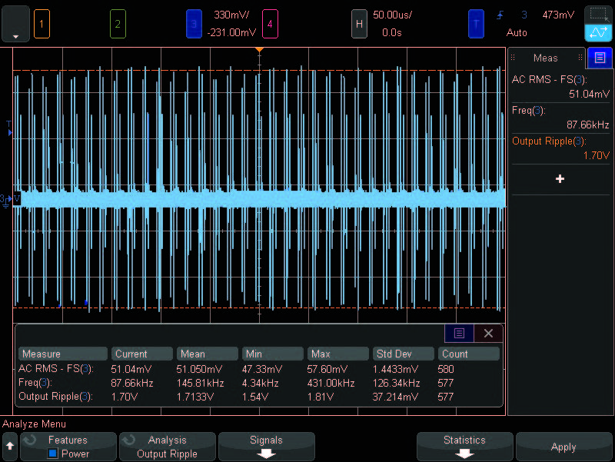
Task: Open trigger settings via T button
Action: (477, 24)
